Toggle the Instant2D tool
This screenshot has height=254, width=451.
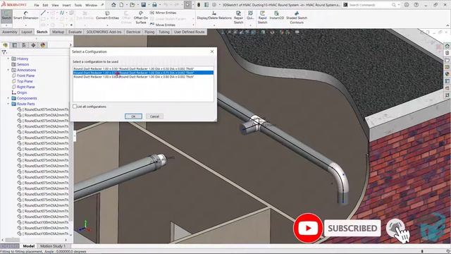pos(277,16)
